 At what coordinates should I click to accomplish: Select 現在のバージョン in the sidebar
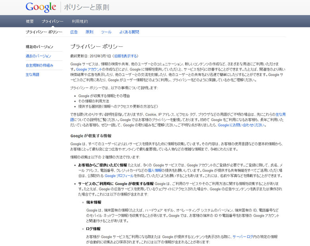(39, 47)
